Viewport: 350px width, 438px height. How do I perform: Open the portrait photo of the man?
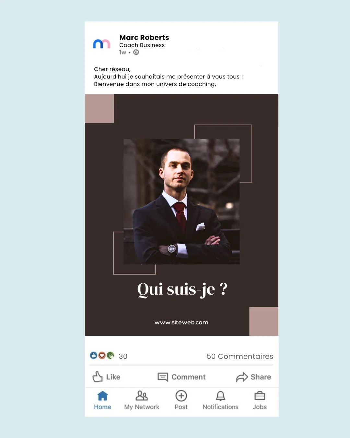(181, 201)
